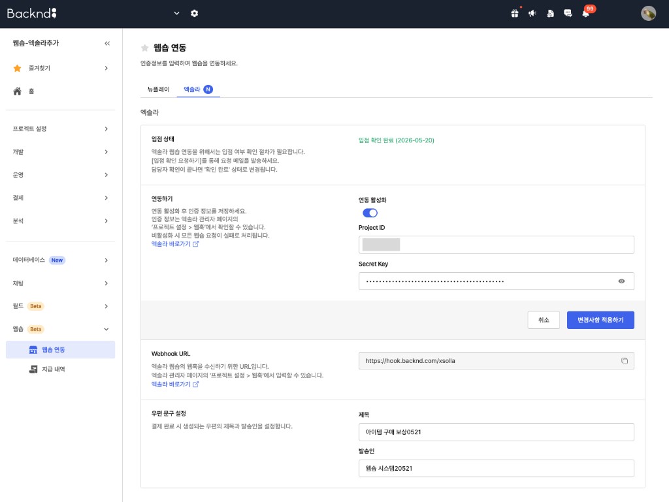
Task: Expand the 개발 section
Action: pos(60,151)
